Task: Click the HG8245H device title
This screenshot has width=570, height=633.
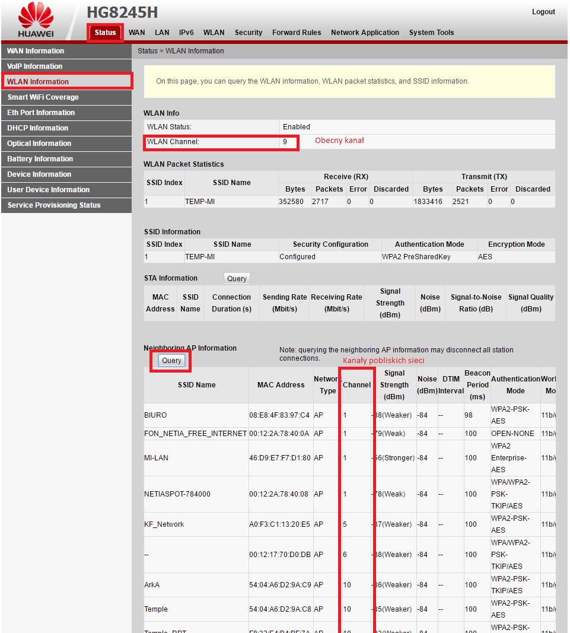Action: (122, 12)
